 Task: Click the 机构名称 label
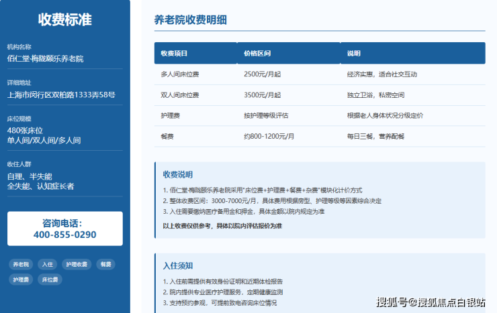(19, 47)
